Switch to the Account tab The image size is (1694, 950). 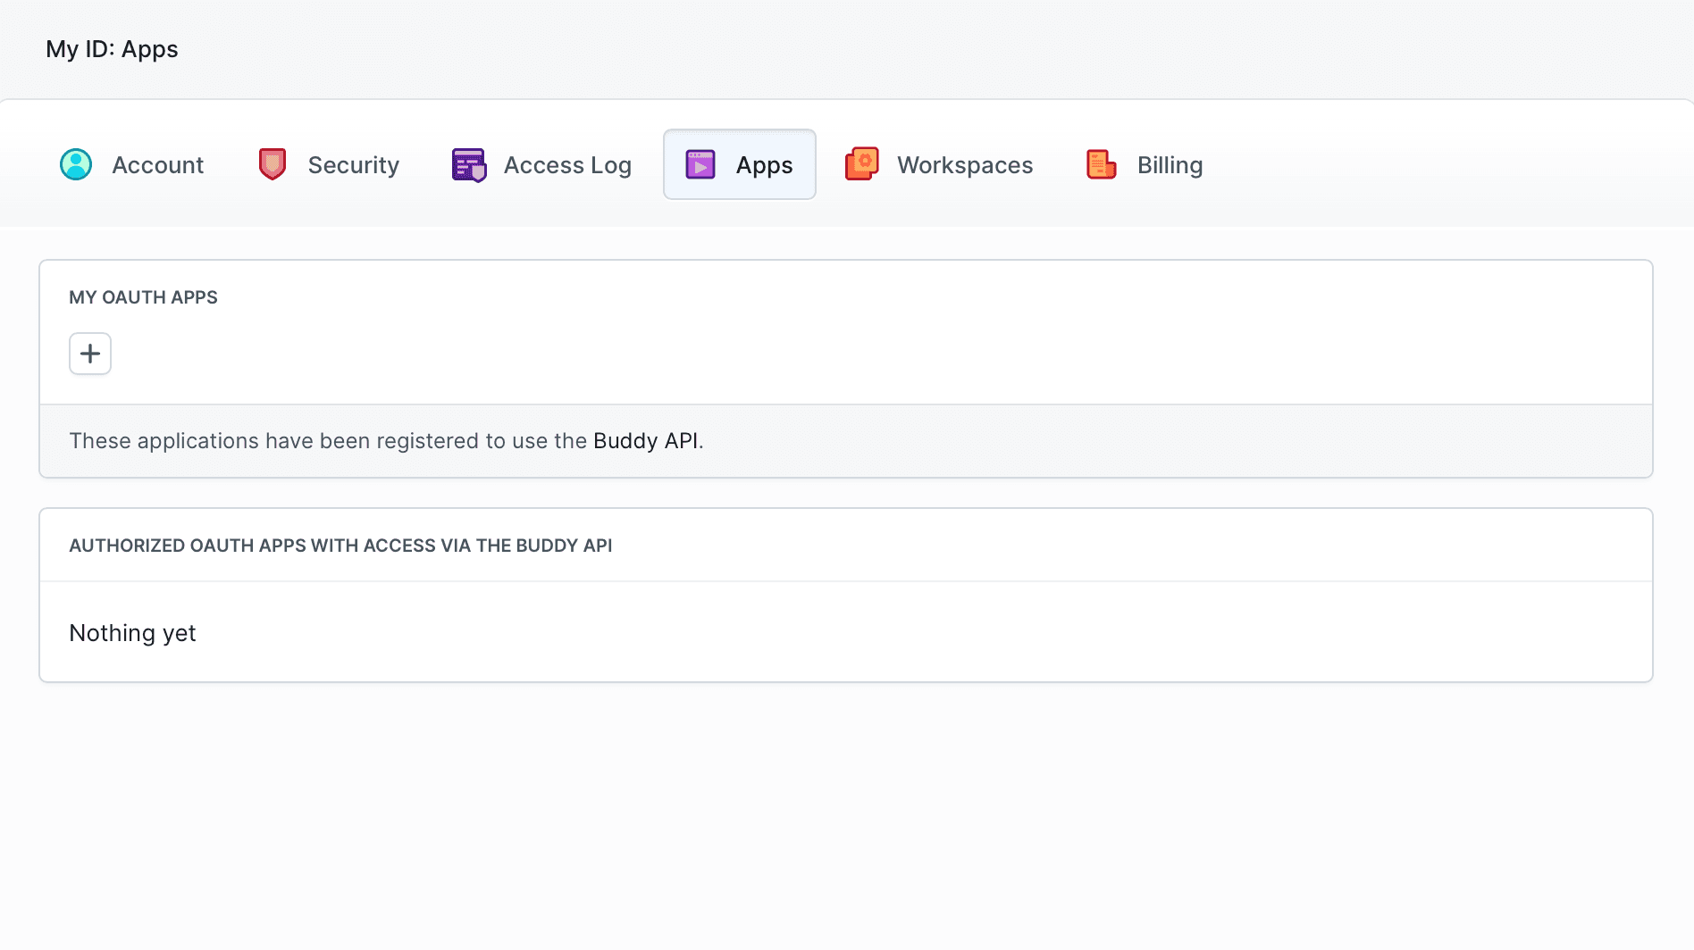(157, 164)
